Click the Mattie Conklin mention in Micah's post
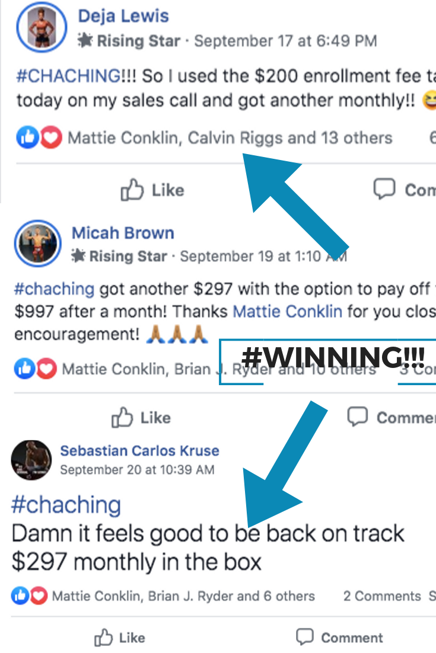 click(287, 311)
